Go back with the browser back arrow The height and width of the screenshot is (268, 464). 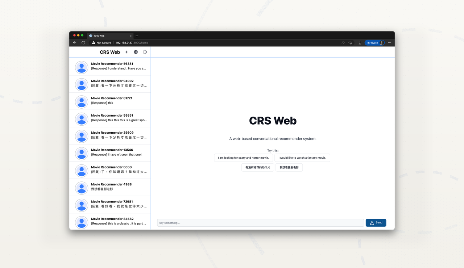pyautogui.click(x=75, y=43)
